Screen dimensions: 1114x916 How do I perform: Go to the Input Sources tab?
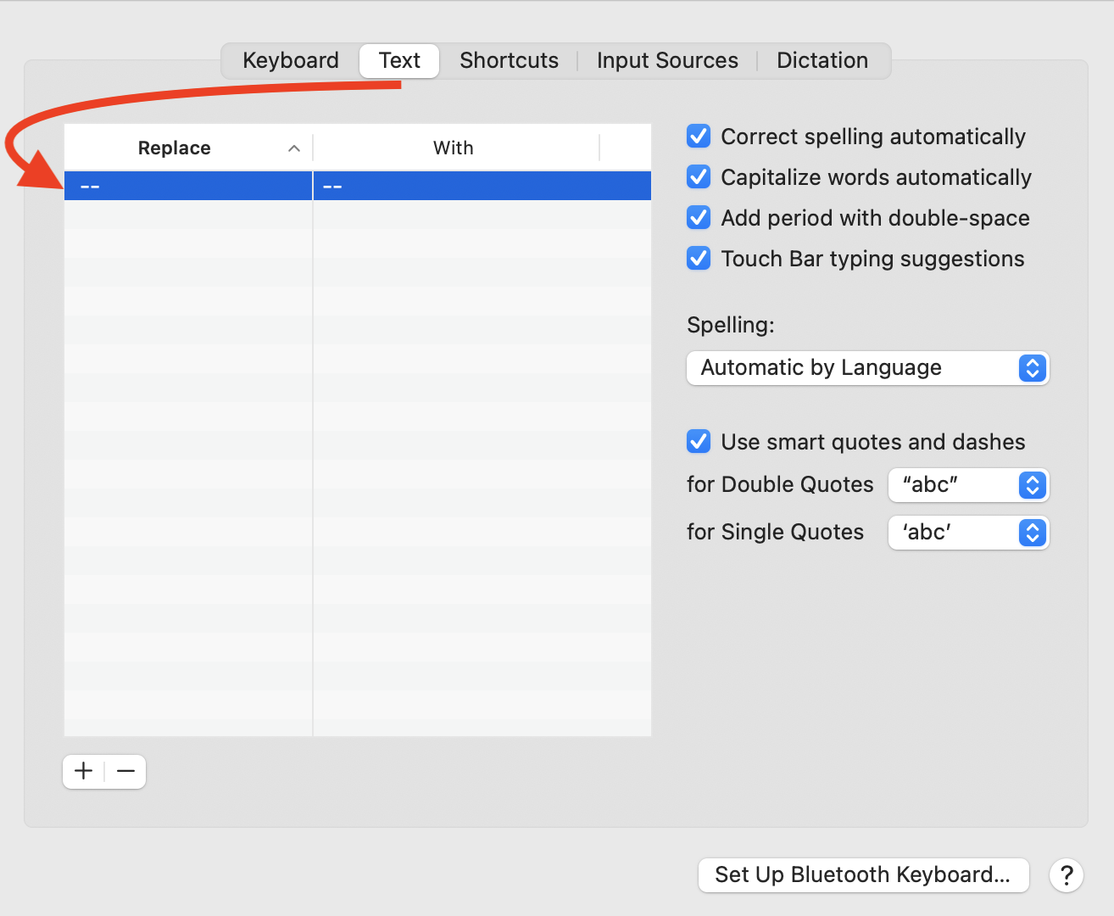[667, 61]
